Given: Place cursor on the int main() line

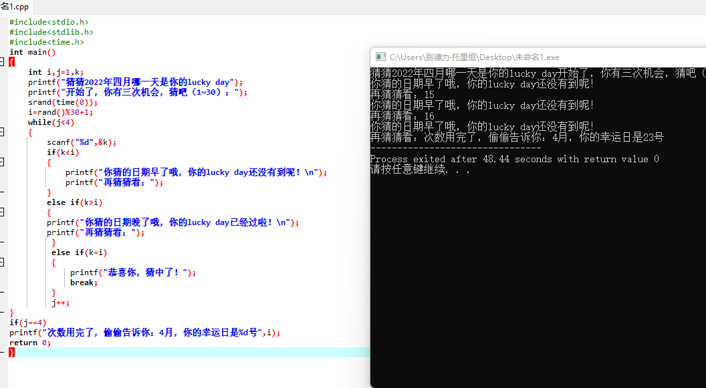Looking at the screenshot, I should [x=32, y=52].
